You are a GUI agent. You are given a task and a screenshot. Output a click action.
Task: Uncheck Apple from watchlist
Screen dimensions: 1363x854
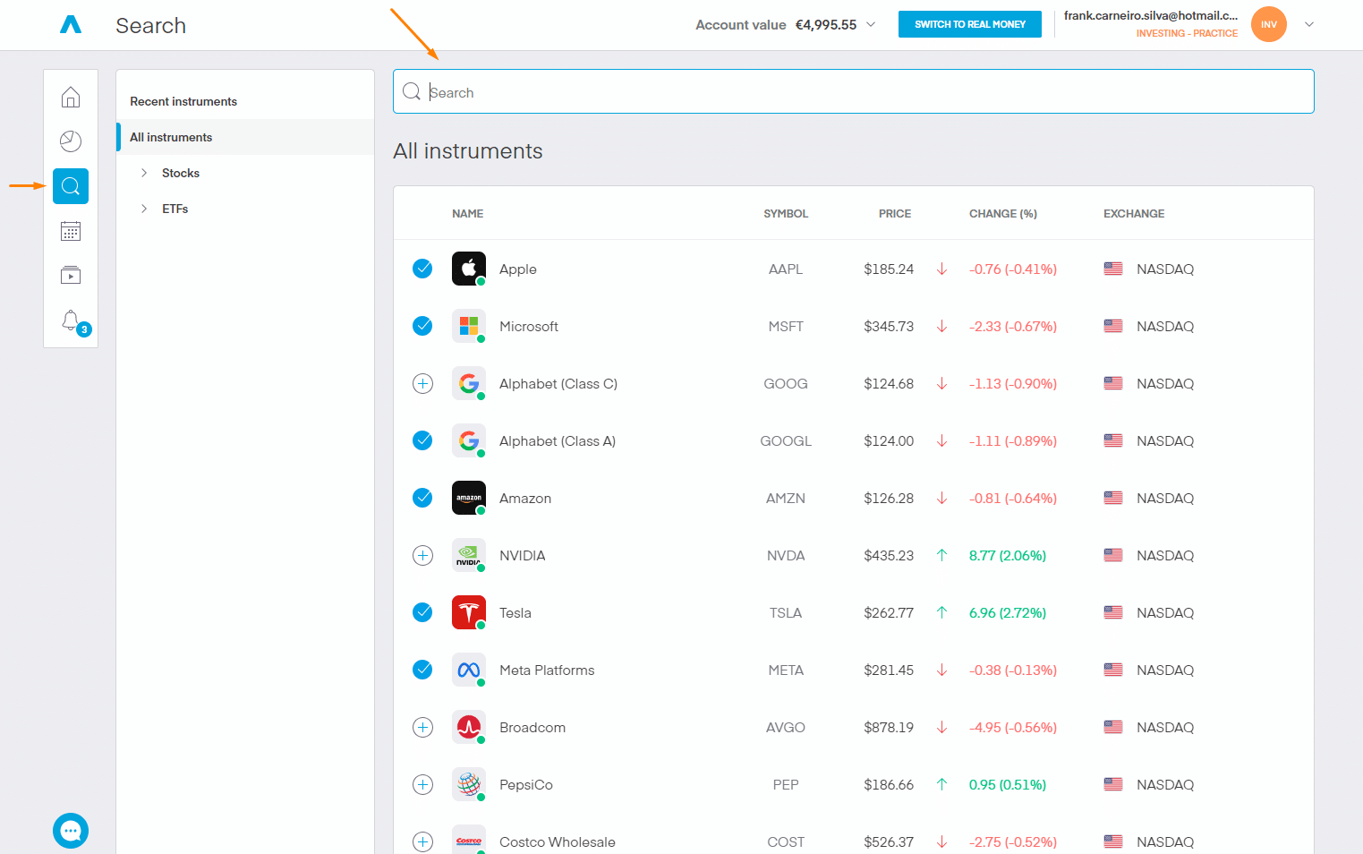coord(422,269)
